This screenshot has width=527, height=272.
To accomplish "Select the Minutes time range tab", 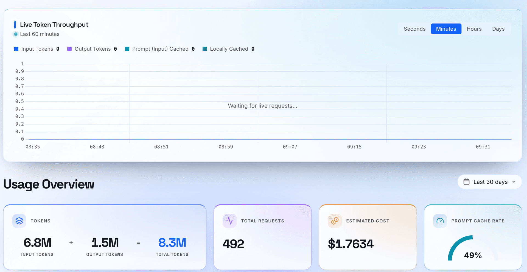I will (x=446, y=29).
